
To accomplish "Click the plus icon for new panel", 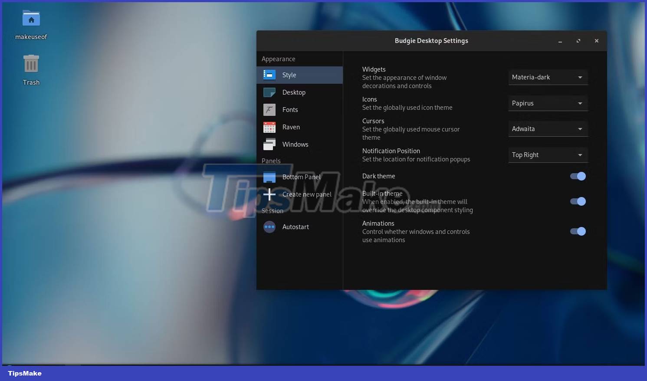I will [269, 194].
